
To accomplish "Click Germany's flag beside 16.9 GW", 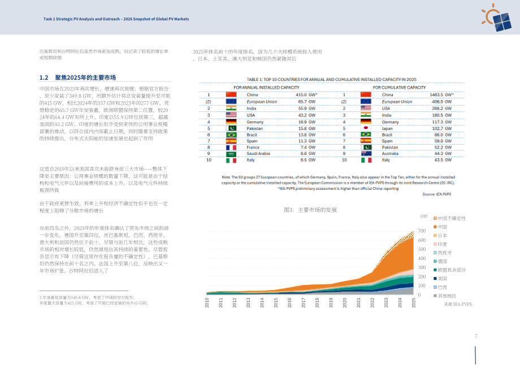I will click(231, 122).
